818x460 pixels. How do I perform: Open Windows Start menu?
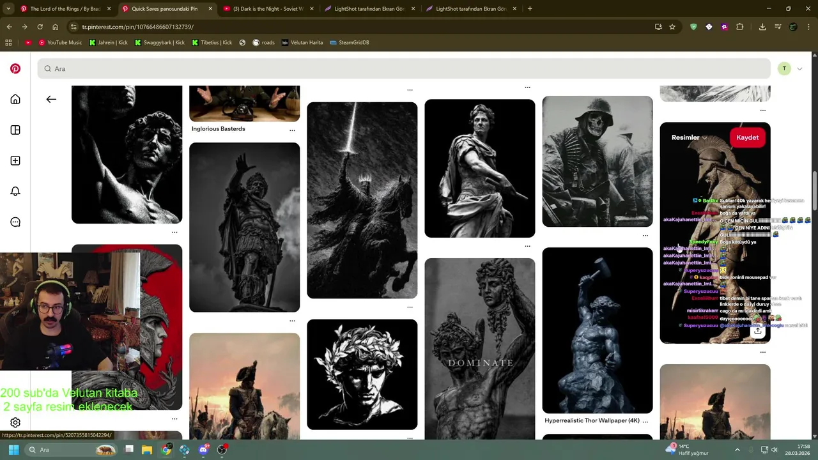(x=13, y=450)
